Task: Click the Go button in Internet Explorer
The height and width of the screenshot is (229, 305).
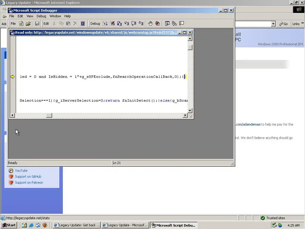Action: pyautogui.click(x=284, y=24)
